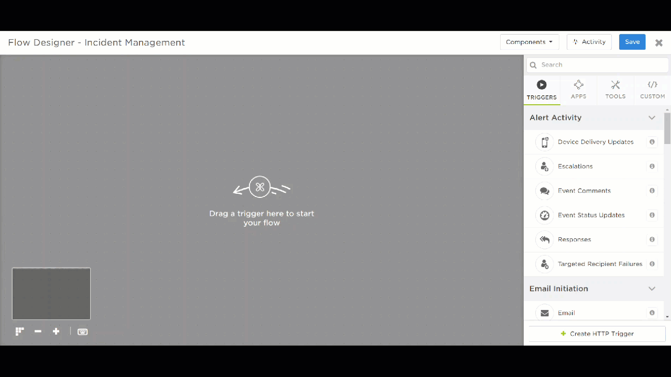
Task: Open info for Escalations trigger
Action: [652, 167]
